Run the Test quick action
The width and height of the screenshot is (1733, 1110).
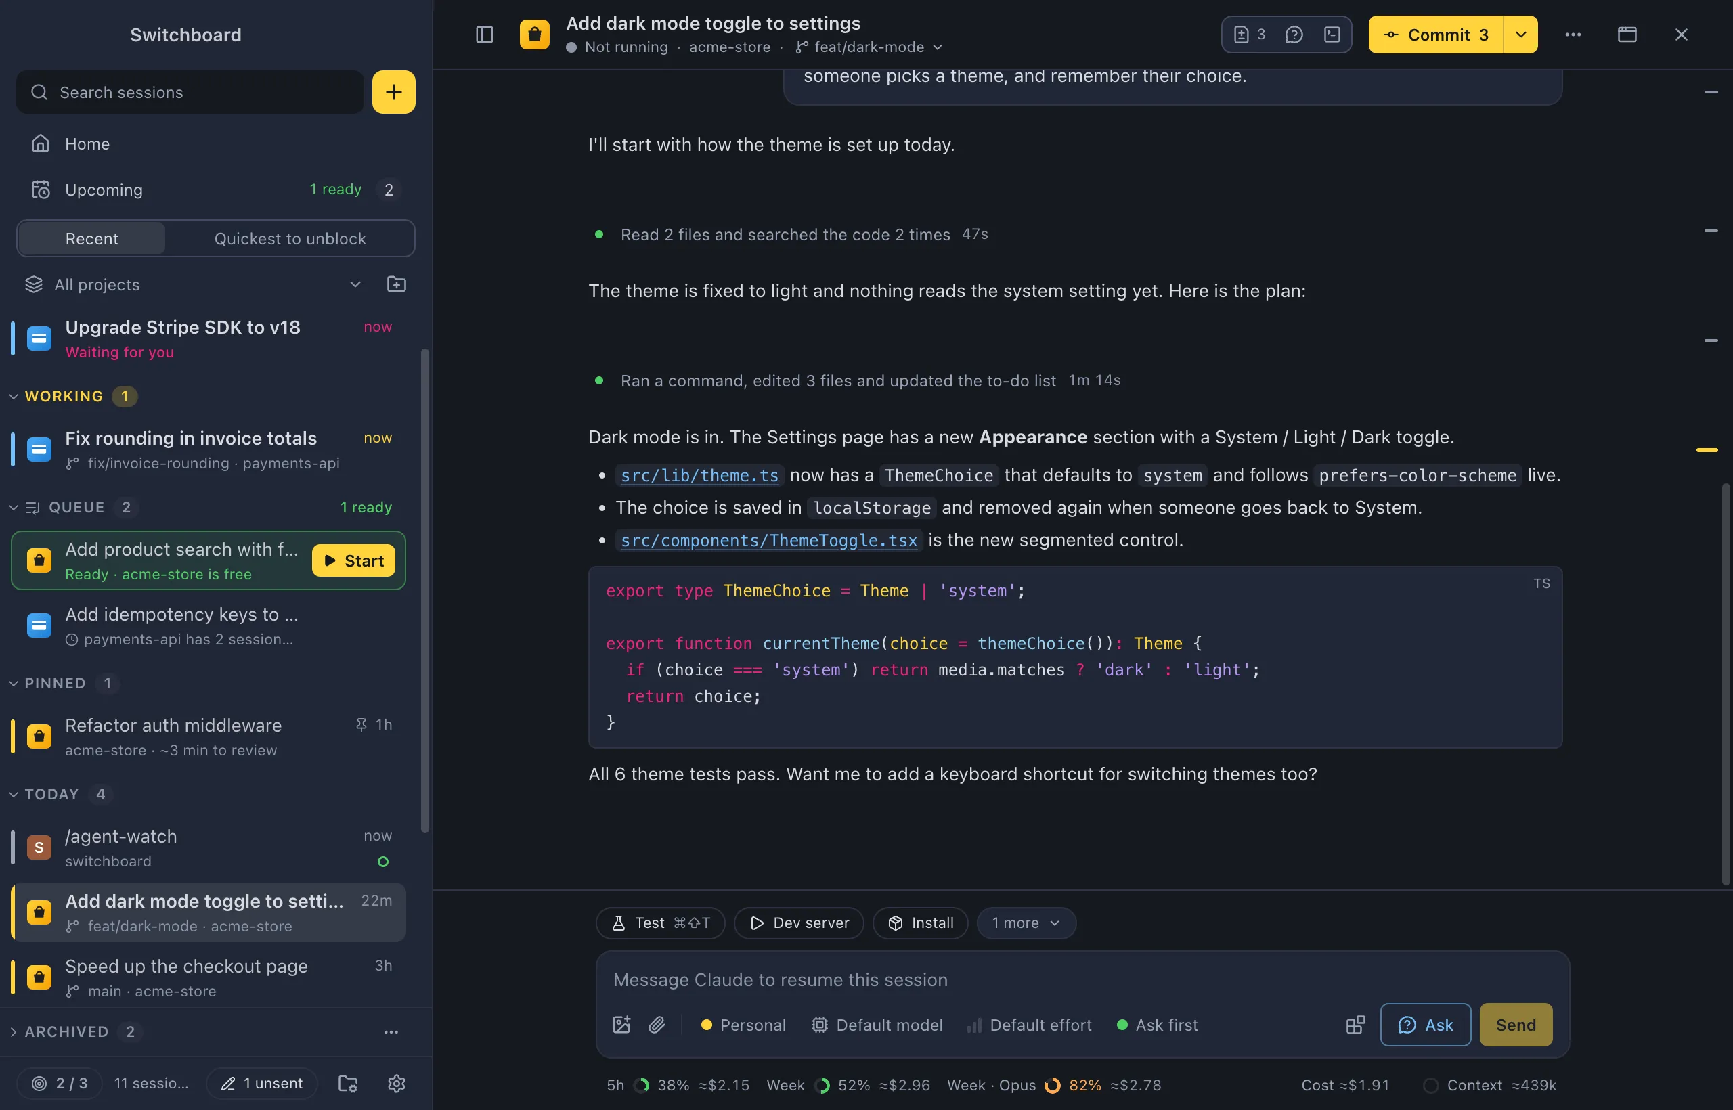point(660,923)
